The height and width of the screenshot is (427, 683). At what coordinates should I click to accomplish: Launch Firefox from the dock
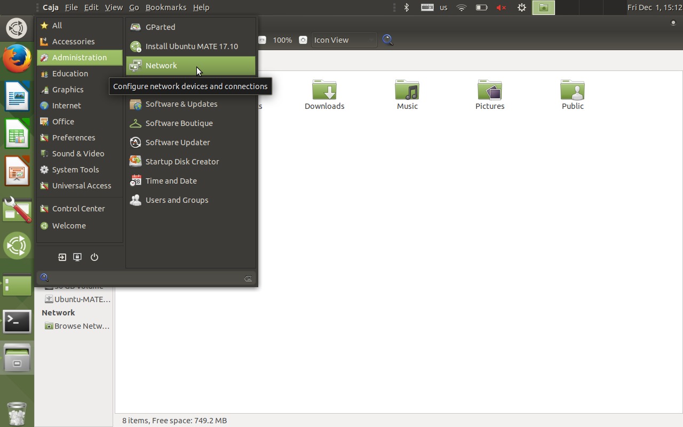[x=17, y=59]
